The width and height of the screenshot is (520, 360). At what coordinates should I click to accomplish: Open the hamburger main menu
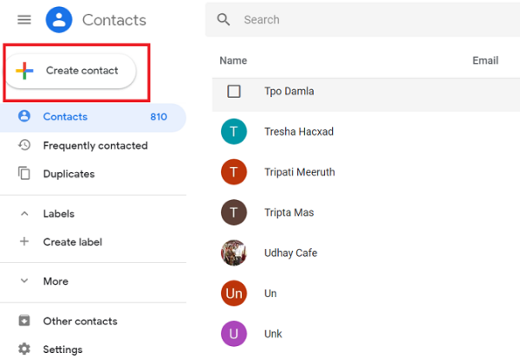[x=24, y=20]
